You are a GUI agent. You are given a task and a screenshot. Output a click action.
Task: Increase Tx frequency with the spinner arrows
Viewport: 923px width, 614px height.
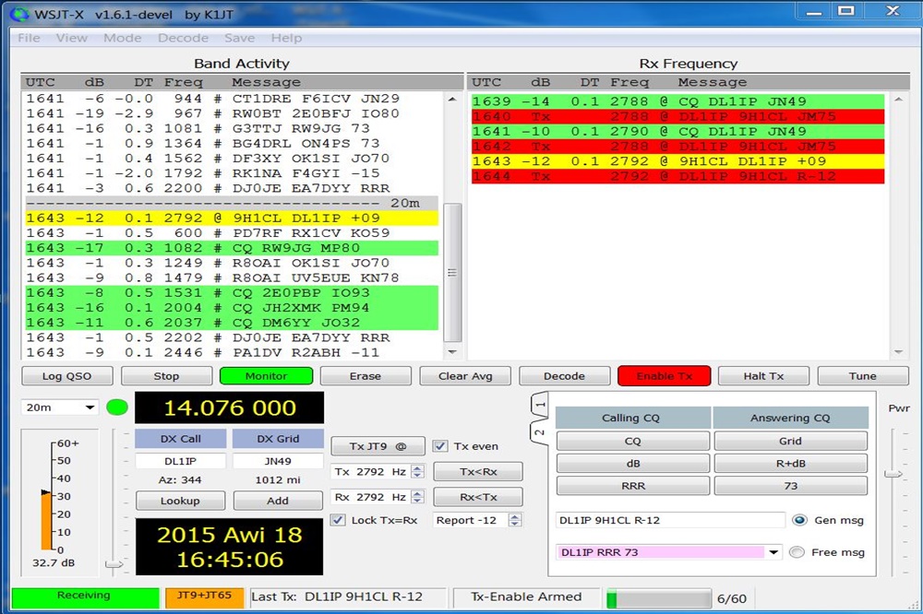coord(417,467)
